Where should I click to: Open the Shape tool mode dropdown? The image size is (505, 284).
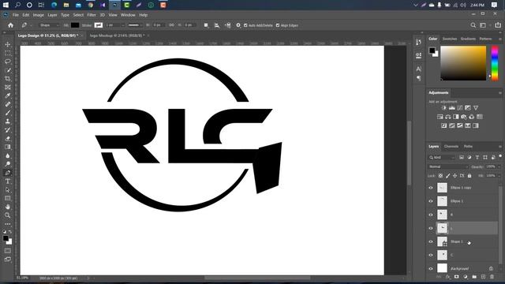49,25
